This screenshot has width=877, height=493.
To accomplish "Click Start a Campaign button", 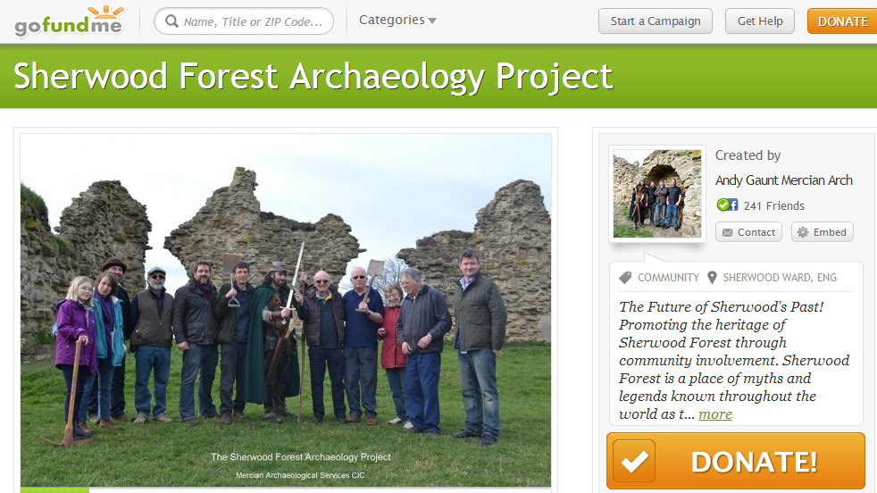I will coord(655,21).
